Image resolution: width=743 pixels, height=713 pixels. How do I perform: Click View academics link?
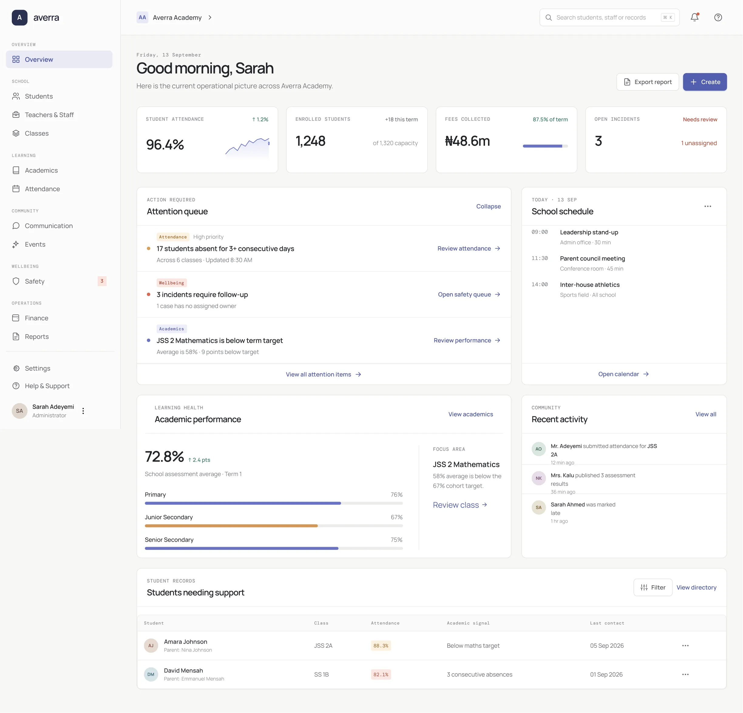(x=470, y=415)
